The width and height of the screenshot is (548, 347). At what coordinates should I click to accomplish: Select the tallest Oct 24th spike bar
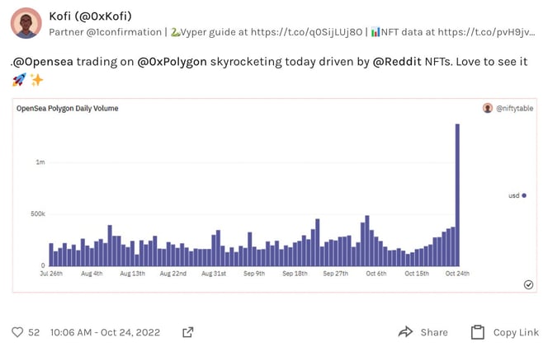[x=457, y=195]
